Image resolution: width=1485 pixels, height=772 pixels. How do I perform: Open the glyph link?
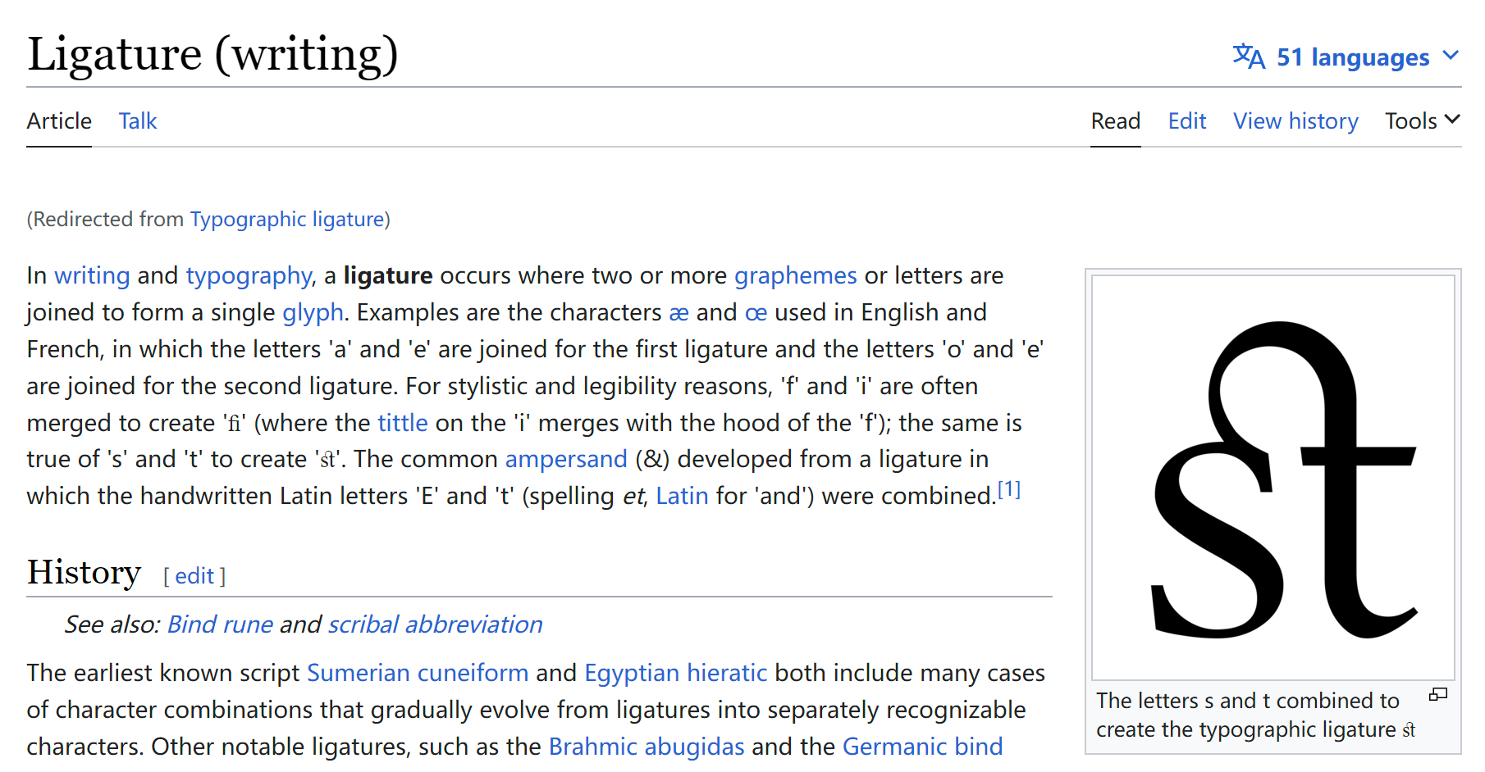click(x=313, y=312)
